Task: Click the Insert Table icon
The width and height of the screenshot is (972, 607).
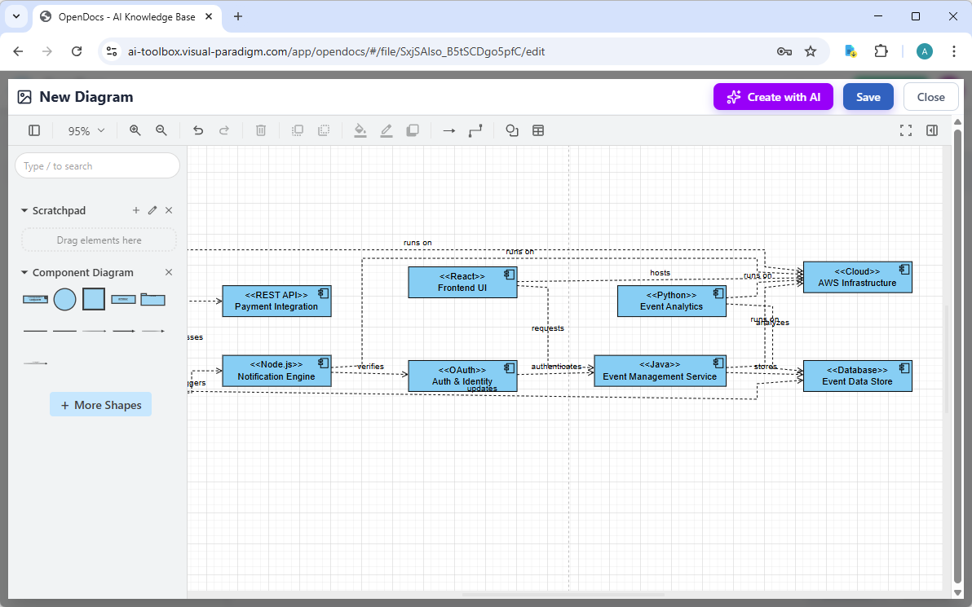Action: coord(537,130)
